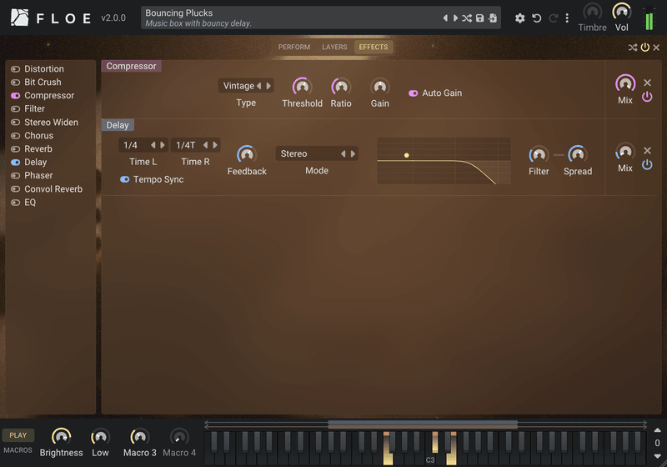Randomize all effects icon
667x467 pixels.
(633, 48)
